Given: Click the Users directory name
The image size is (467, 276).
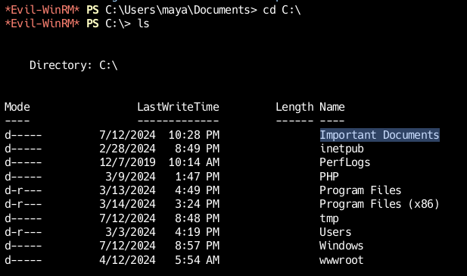Looking at the screenshot, I should (x=335, y=232).
